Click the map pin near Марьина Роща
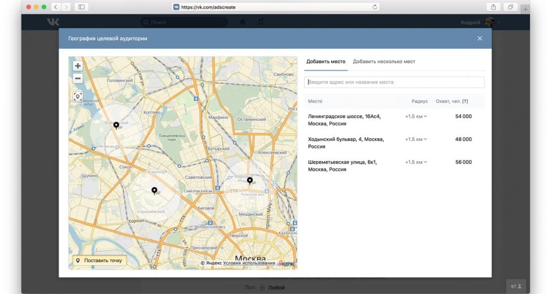Viewport: 547px width, 294px height. (x=250, y=181)
